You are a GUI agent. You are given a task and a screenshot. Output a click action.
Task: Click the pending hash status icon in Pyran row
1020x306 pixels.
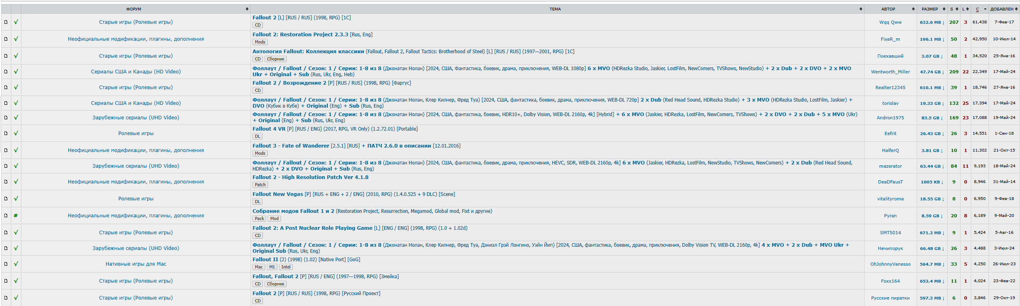[x=16, y=216]
